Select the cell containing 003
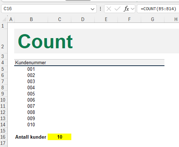Image resolution: width=179 pixels, height=147 pixels. point(31,81)
